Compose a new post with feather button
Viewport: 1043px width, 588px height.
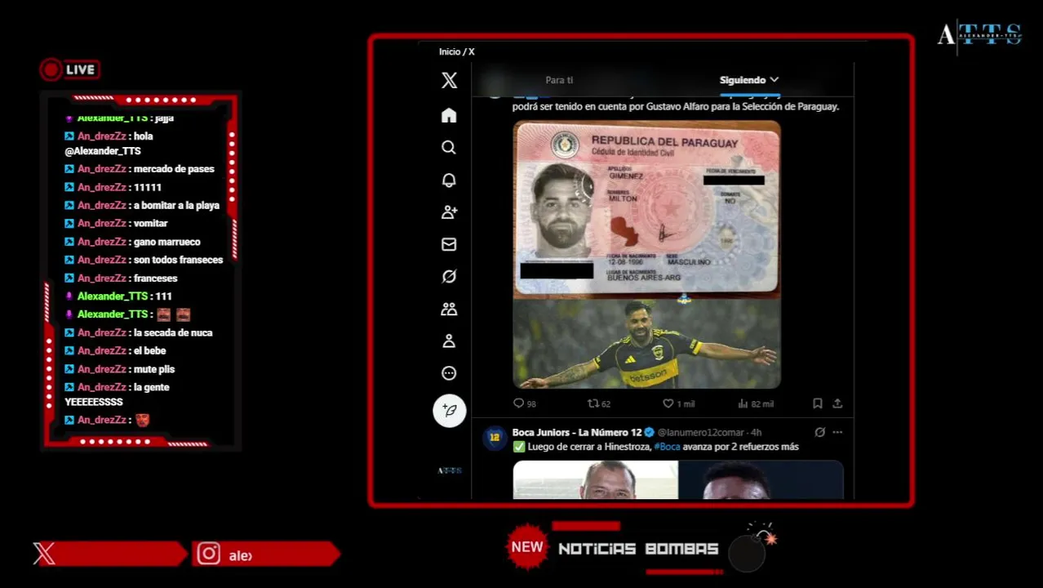[x=450, y=410]
